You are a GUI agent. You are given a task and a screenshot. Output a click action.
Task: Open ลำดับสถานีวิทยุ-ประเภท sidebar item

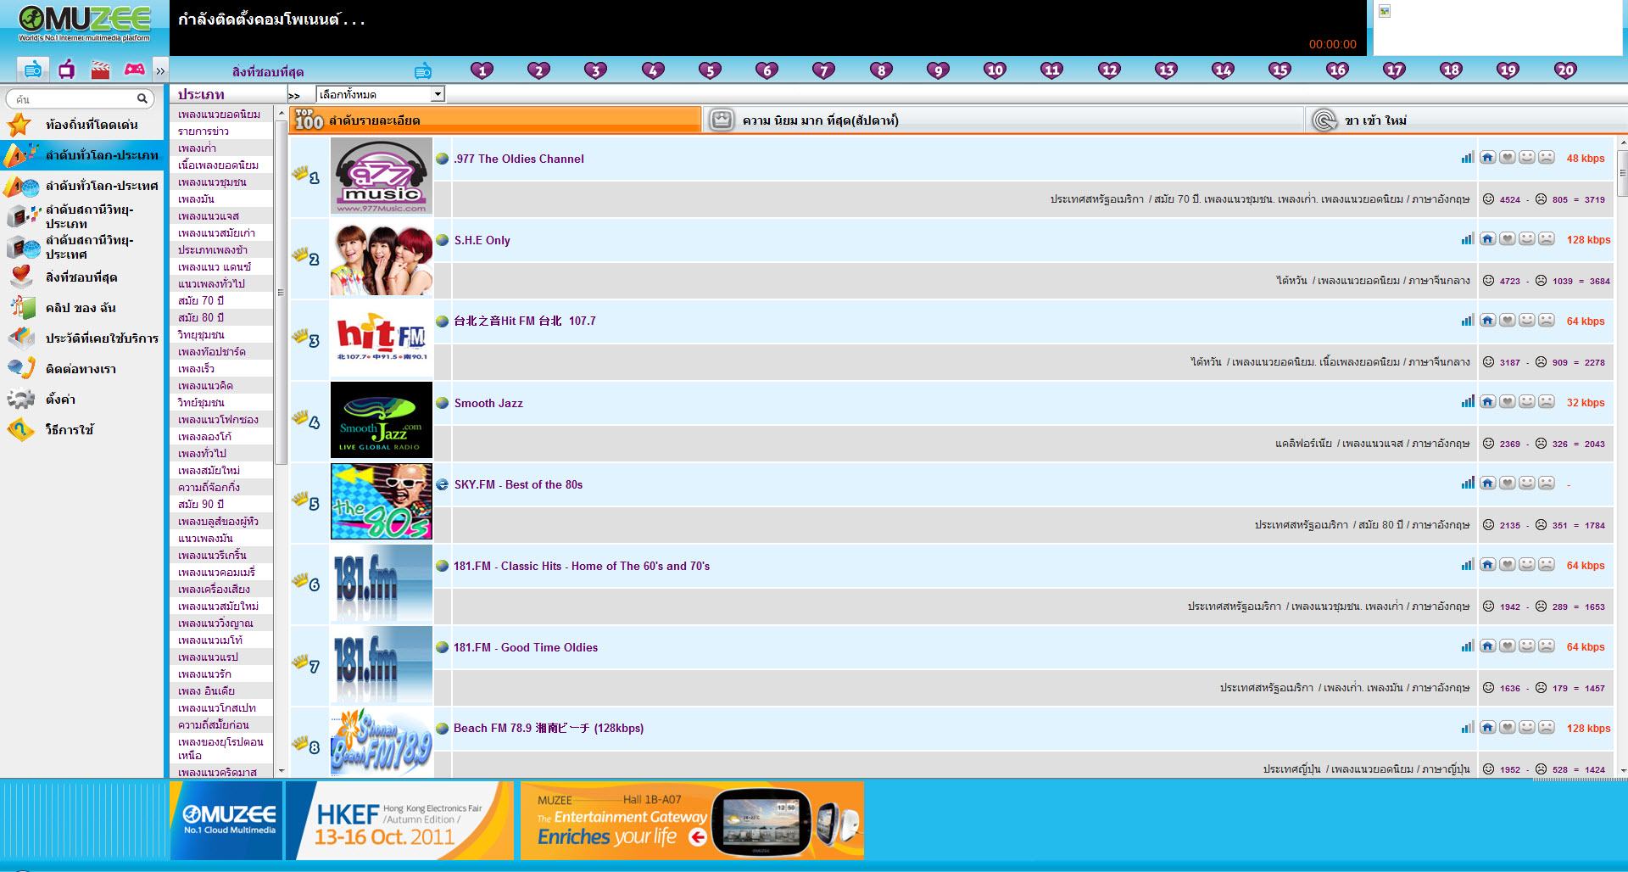(81, 216)
